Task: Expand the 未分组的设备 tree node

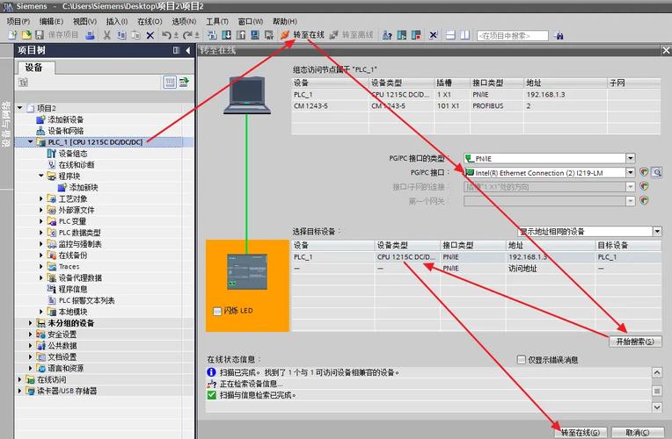Action: tap(31, 323)
